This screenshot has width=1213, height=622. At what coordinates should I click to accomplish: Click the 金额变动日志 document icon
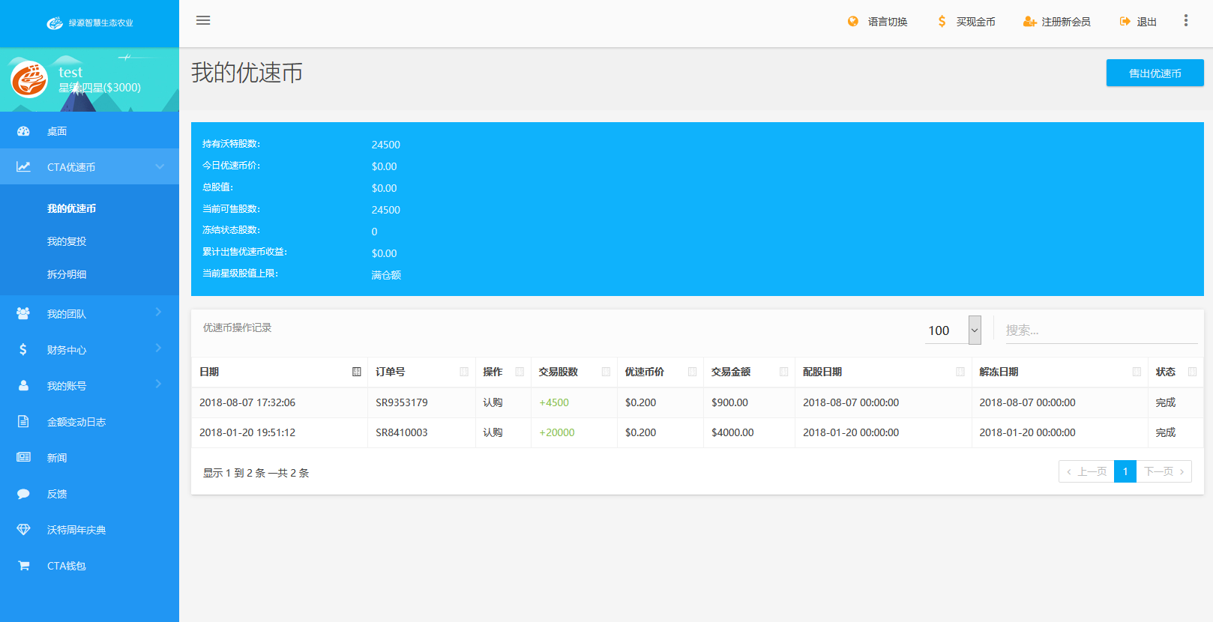pos(23,422)
